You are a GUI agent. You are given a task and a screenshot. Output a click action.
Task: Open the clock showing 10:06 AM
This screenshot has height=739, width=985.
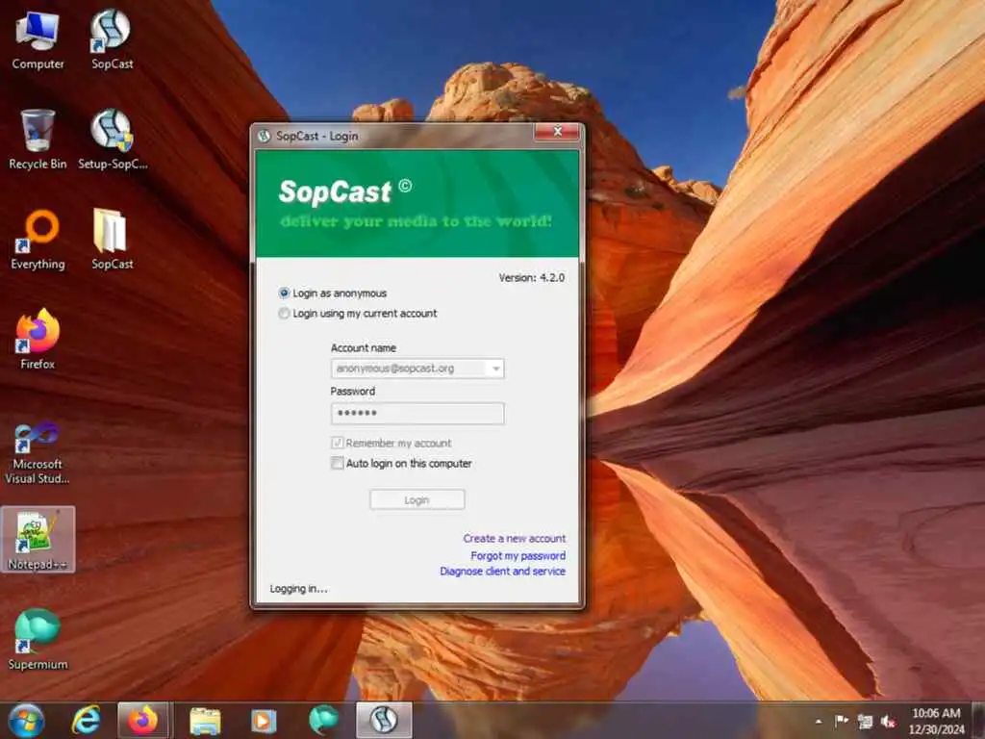coord(936,721)
